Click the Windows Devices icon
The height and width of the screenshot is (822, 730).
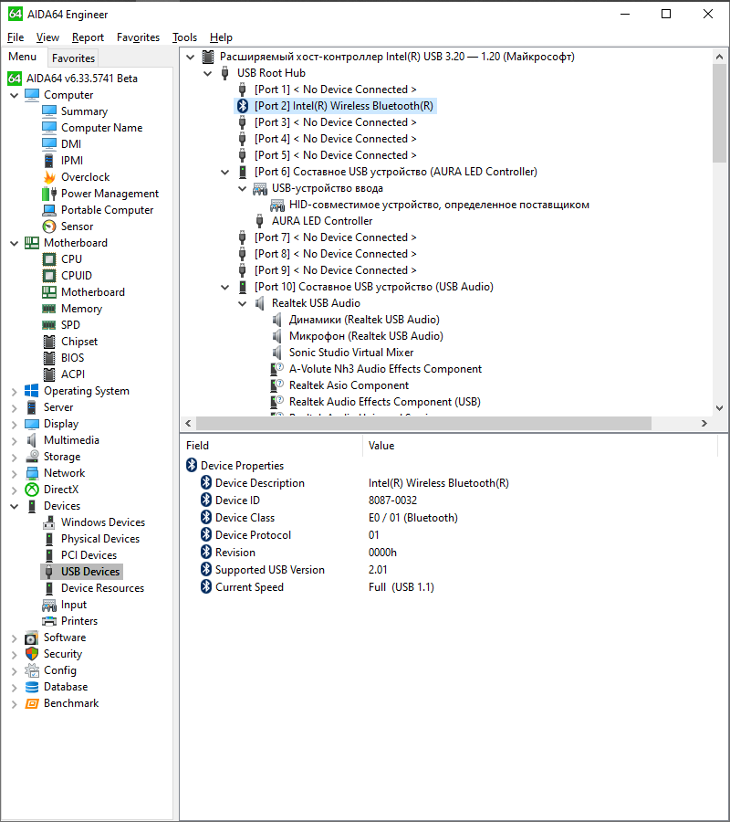(49, 522)
